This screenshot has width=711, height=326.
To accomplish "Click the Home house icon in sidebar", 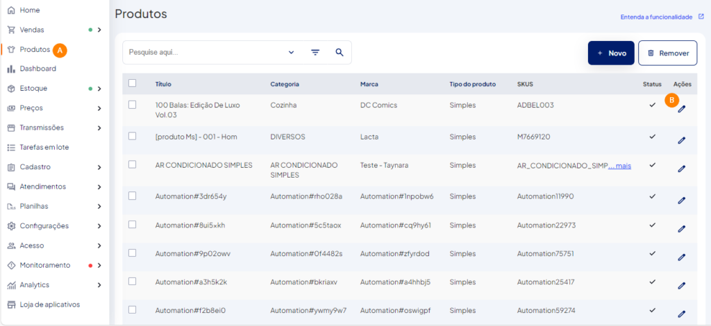I will (x=12, y=10).
